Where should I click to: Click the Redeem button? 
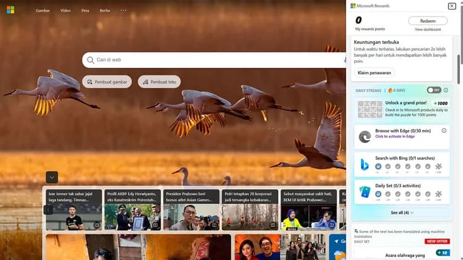pos(428,21)
